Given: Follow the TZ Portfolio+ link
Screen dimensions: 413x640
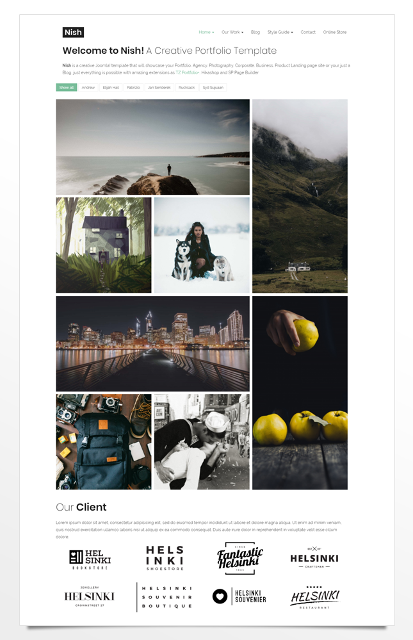Looking at the screenshot, I should tap(188, 72).
